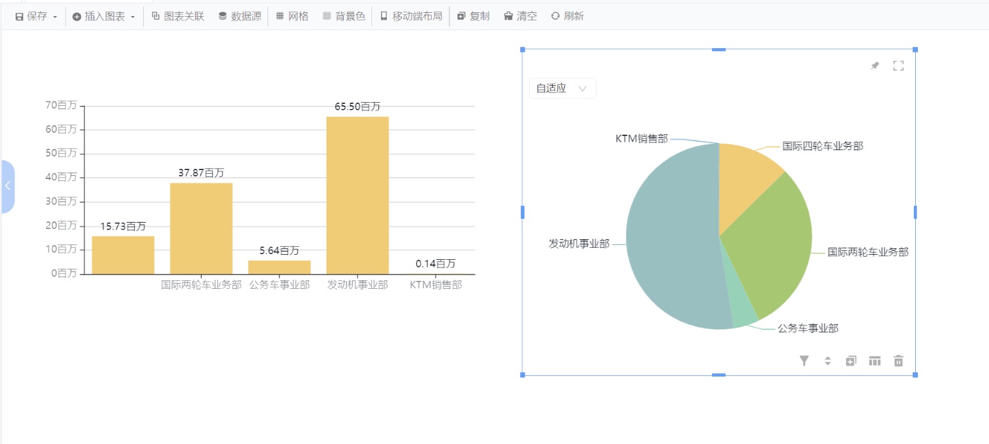Click the pie chart filter funnel icon

[x=804, y=361]
